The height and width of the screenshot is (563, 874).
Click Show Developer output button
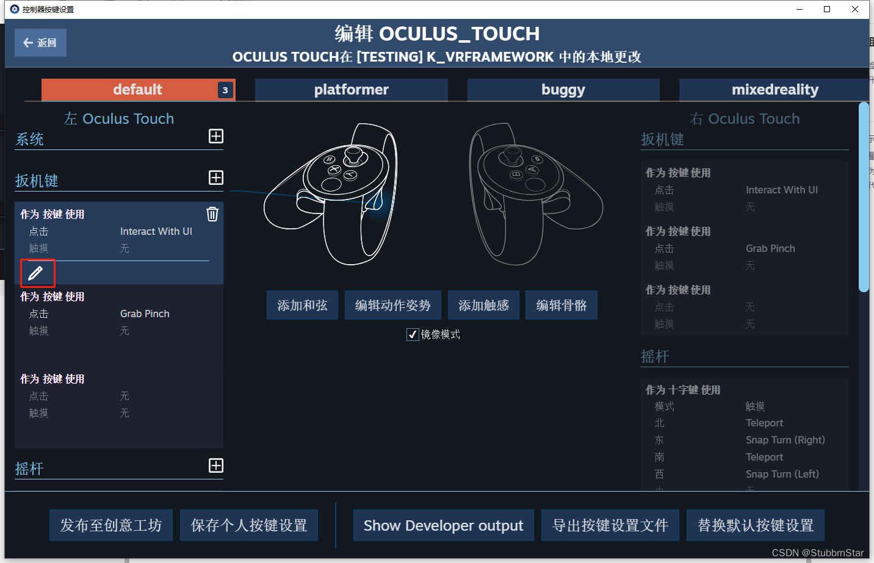[444, 525]
